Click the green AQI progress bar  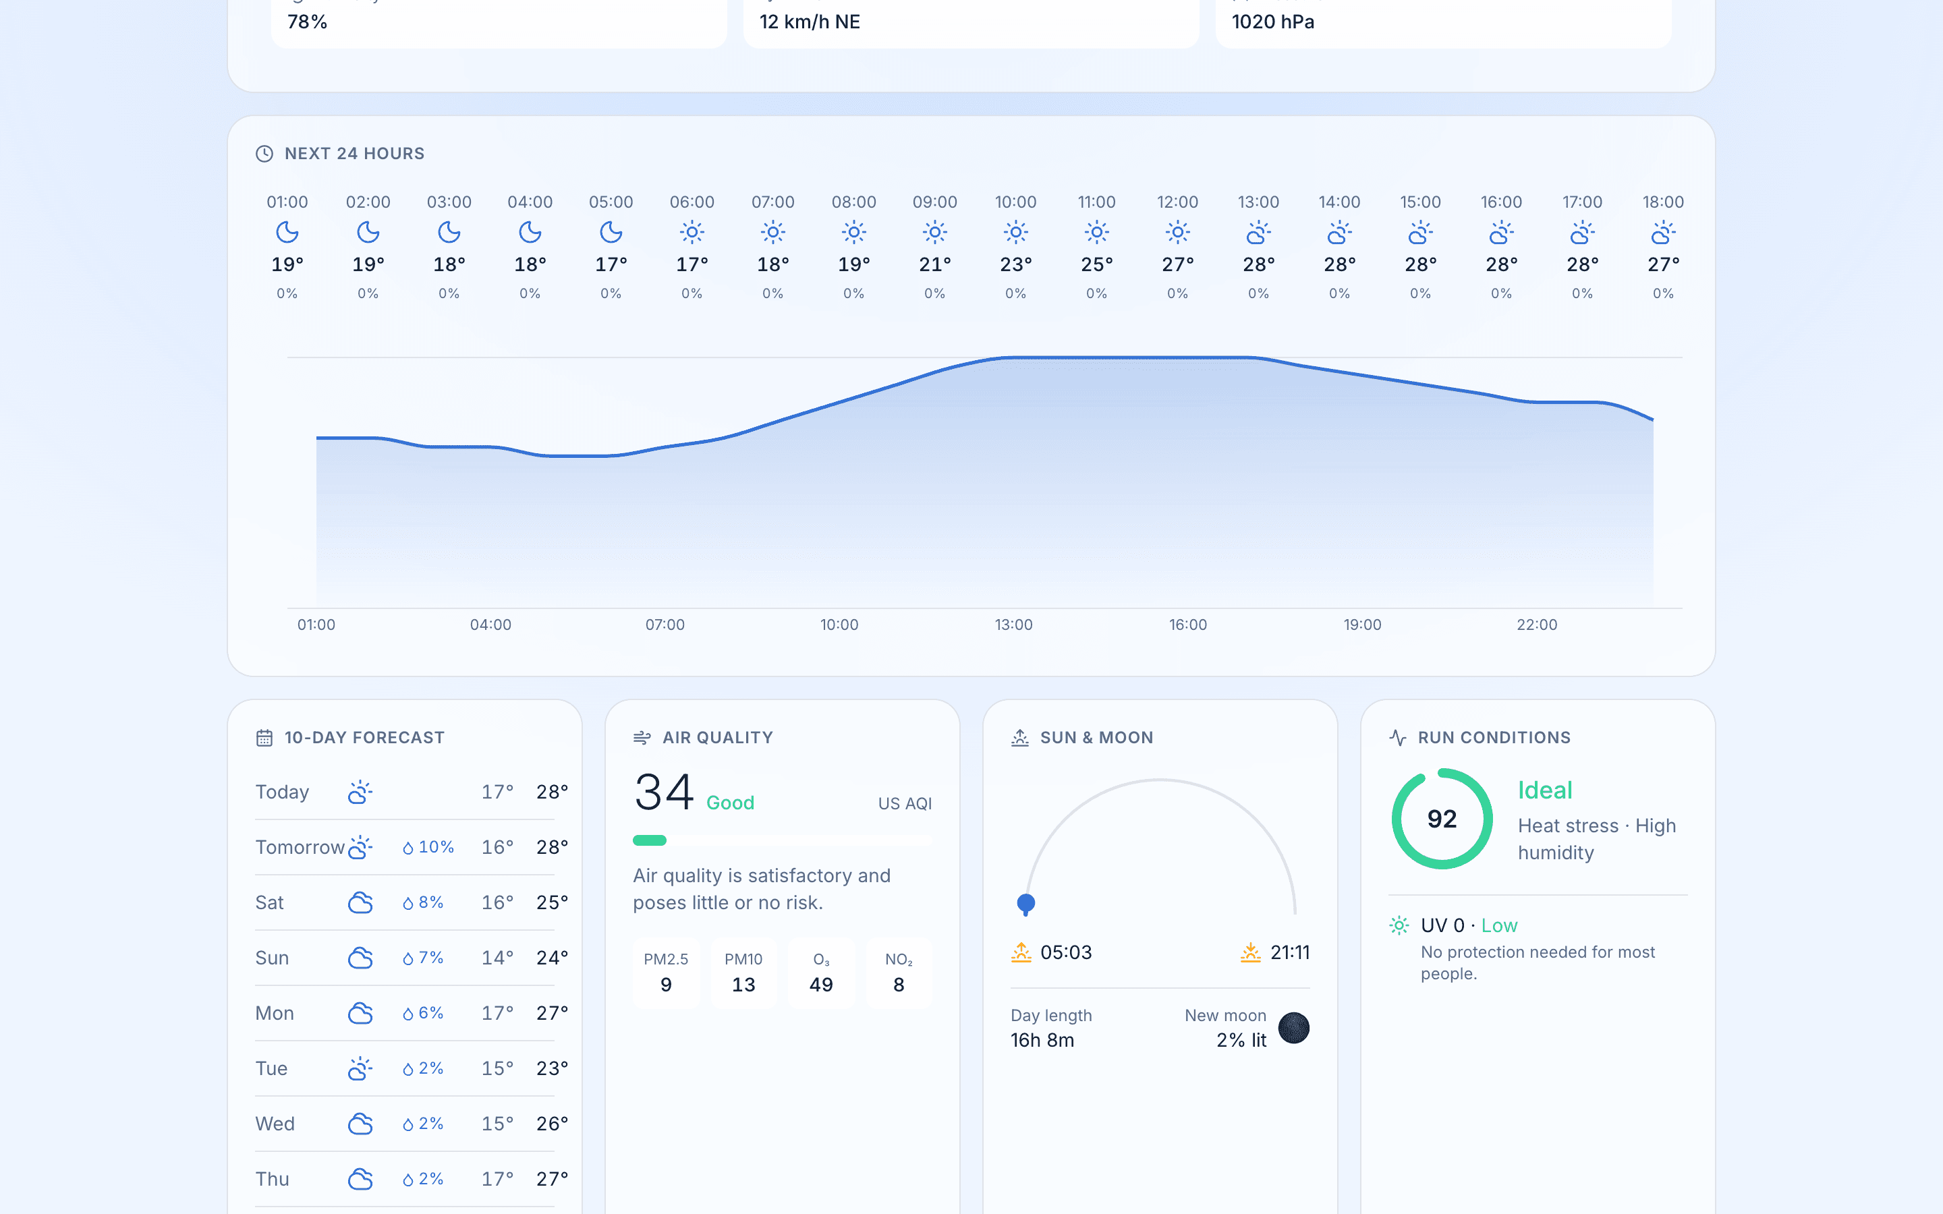tap(650, 840)
